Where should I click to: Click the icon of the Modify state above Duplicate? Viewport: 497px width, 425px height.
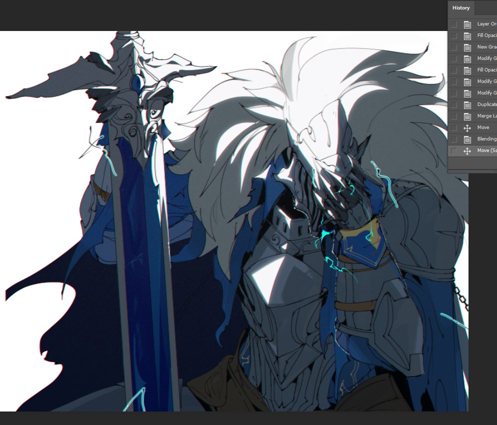(x=467, y=93)
